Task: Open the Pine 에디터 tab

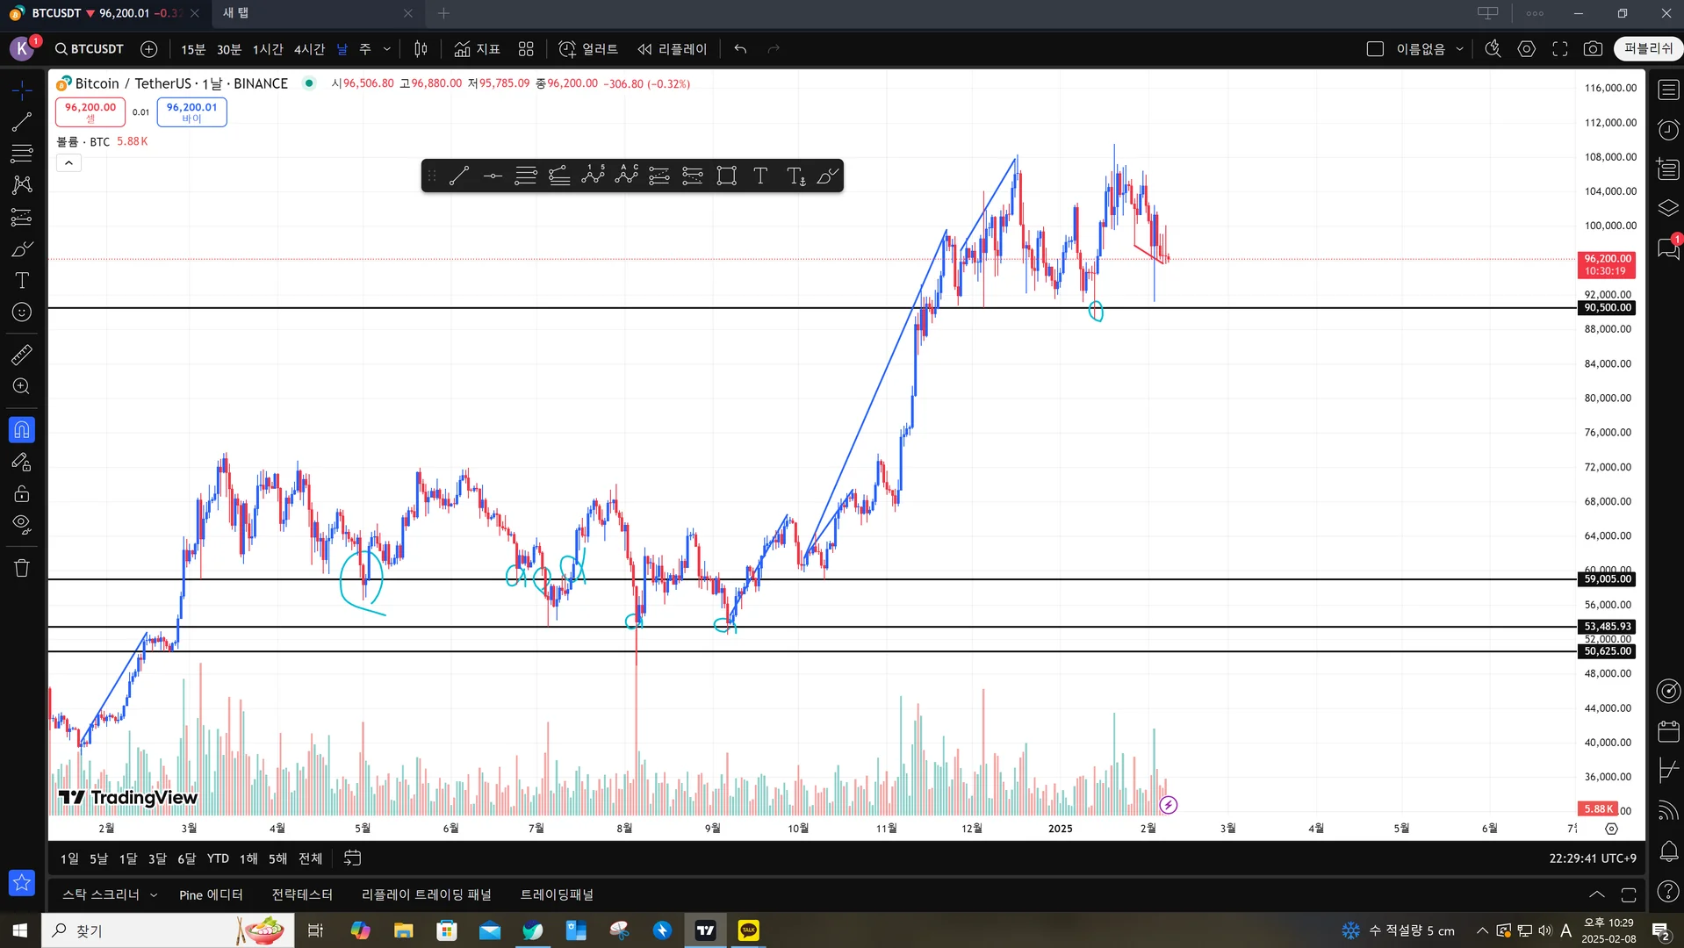Action: click(x=211, y=894)
